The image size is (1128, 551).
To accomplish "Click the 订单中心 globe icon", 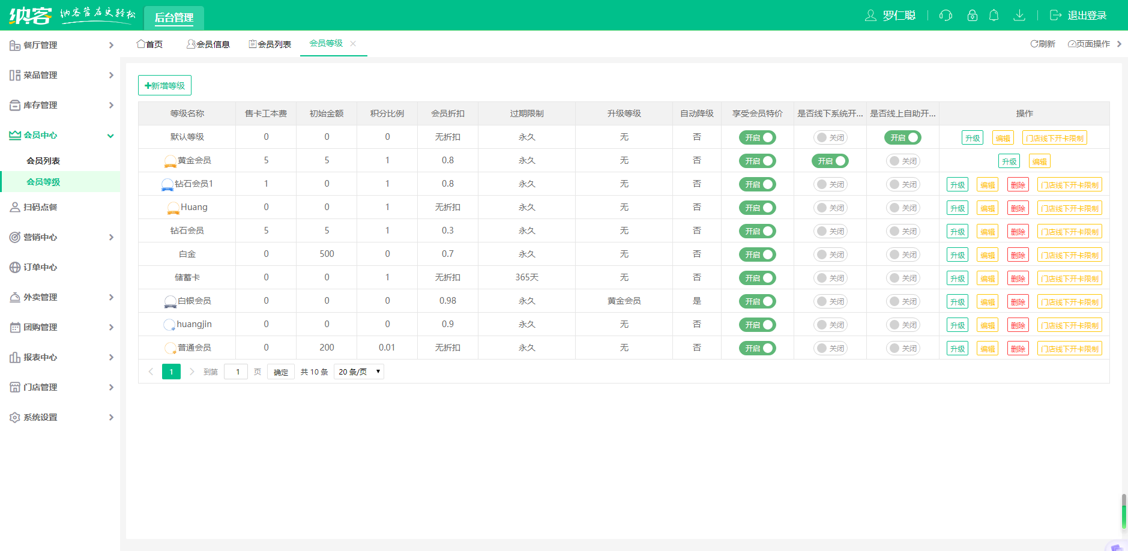I will pos(15,267).
